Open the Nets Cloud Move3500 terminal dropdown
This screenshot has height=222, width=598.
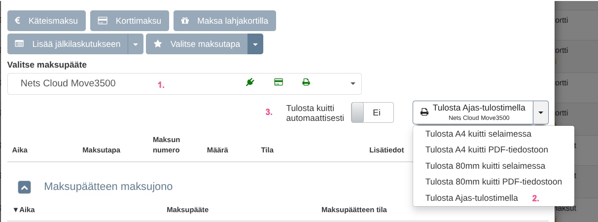click(x=352, y=83)
